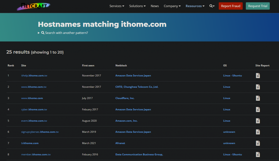
Task: Click Linux OS link for www.ithome.com row
Action: (x=227, y=98)
